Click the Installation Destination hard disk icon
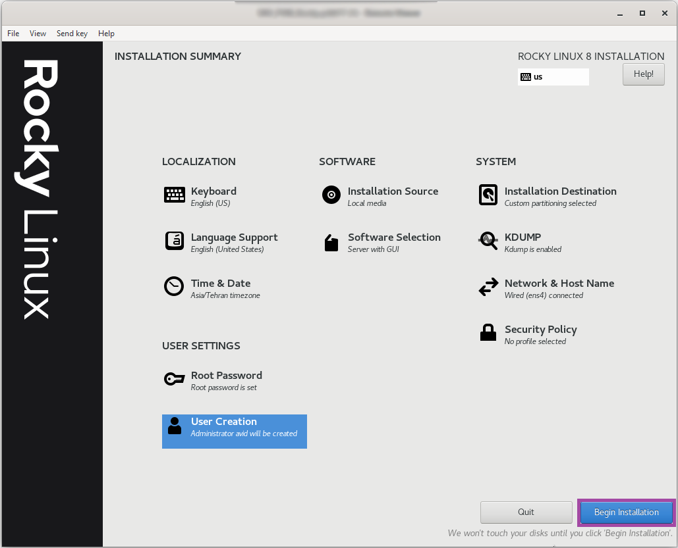678x548 pixels. (488, 195)
